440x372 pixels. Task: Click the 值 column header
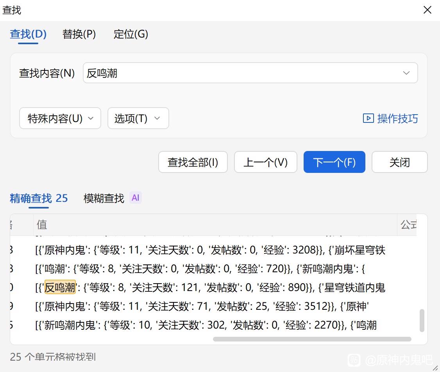(42, 225)
